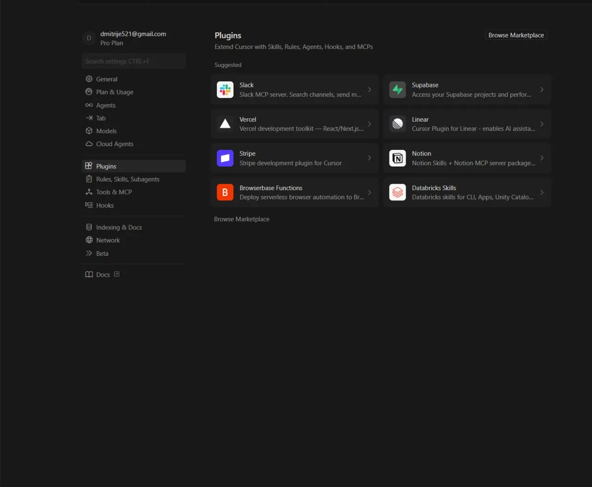The width and height of the screenshot is (592, 487).
Task: Click the Agents infinity icon
Action: pyautogui.click(x=89, y=105)
